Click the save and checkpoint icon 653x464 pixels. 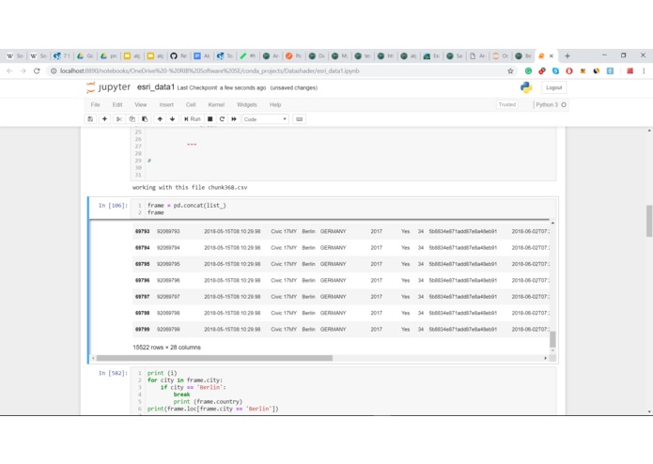tap(90, 119)
